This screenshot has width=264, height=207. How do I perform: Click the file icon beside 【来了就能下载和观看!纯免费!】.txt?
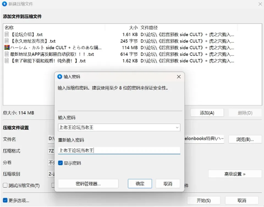[7, 61]
